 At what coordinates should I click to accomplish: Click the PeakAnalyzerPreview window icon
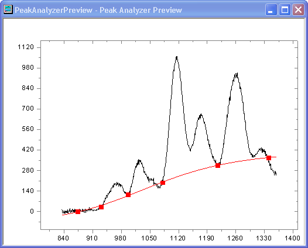pos(8,9)
